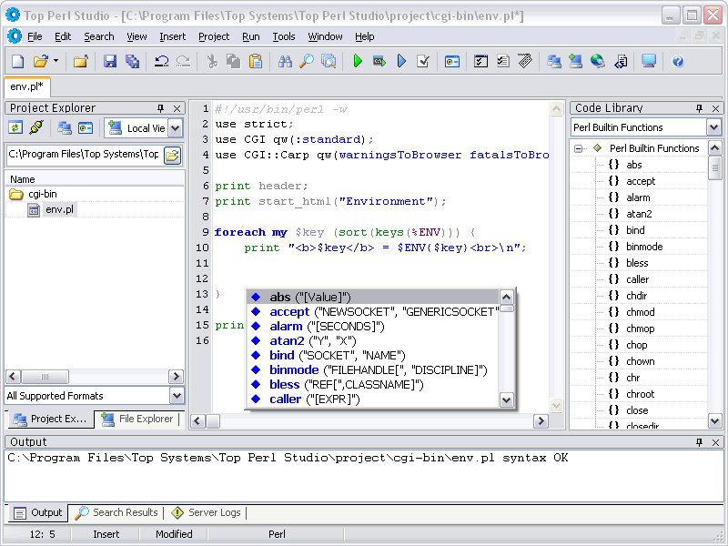The height and width of the screenshot is (546, 728).
Task: Open the File menu
Action: 35,36
